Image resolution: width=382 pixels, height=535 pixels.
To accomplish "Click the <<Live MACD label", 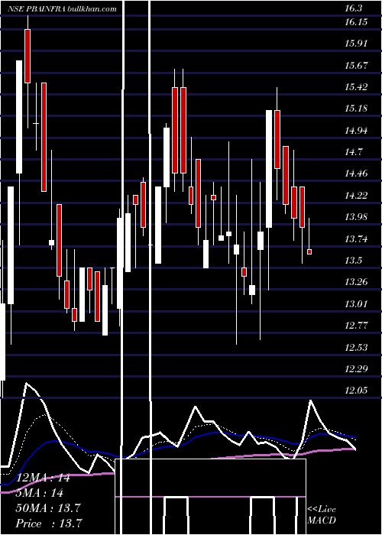I will (322, 514).
